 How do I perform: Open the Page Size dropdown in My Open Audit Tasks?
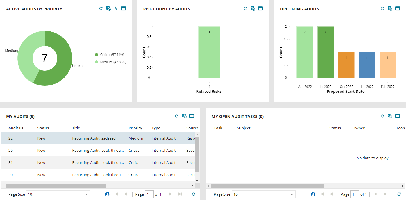coord(291,194)
